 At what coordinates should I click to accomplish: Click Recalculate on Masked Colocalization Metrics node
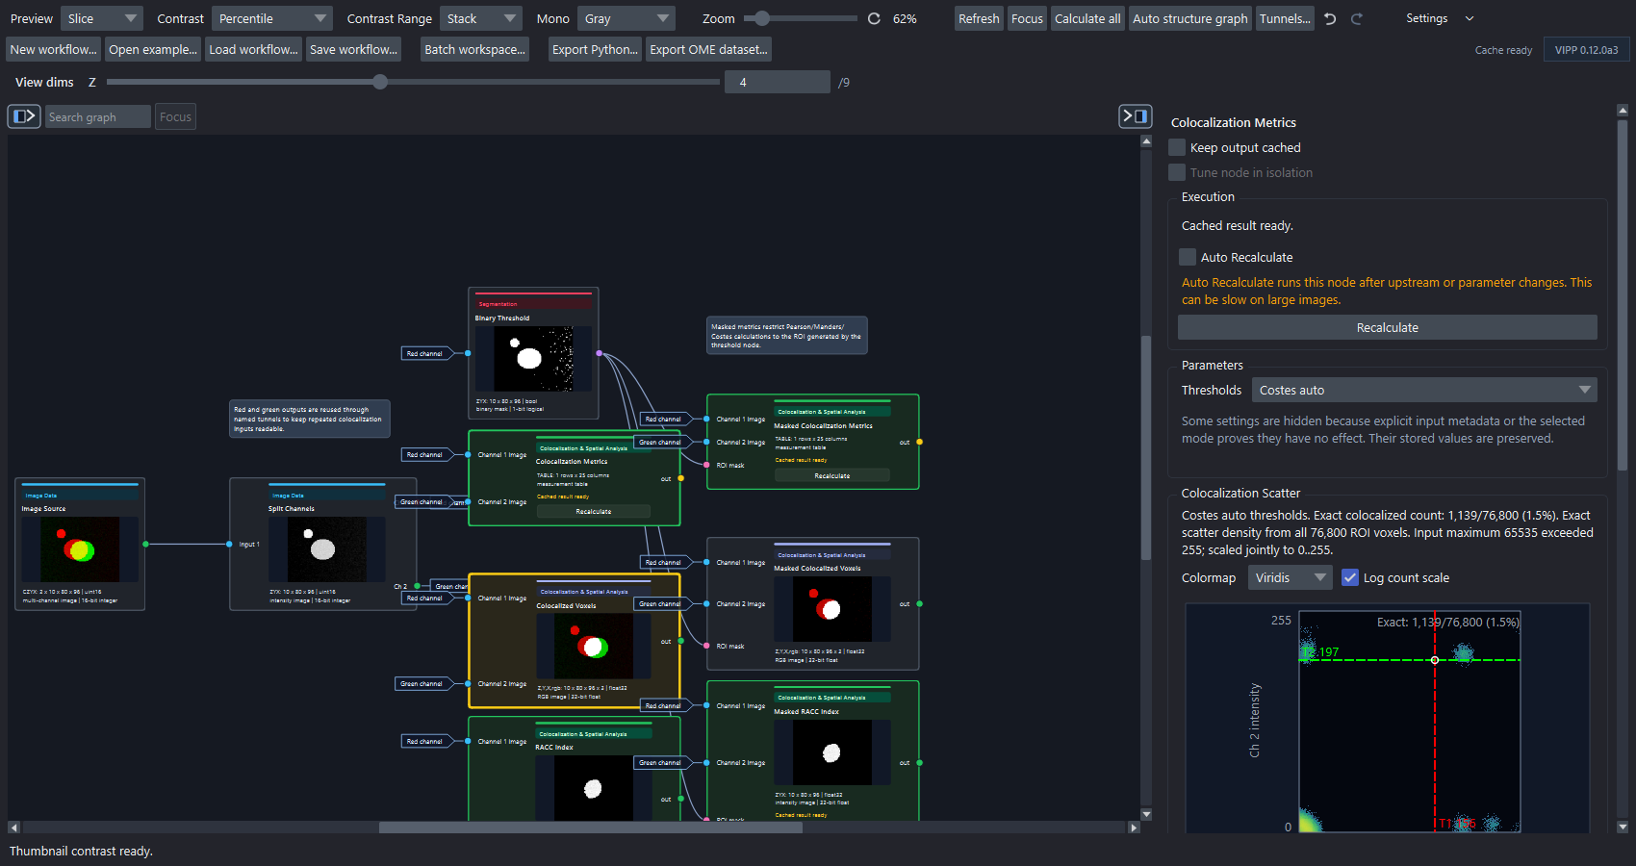(x=832, y=475)
